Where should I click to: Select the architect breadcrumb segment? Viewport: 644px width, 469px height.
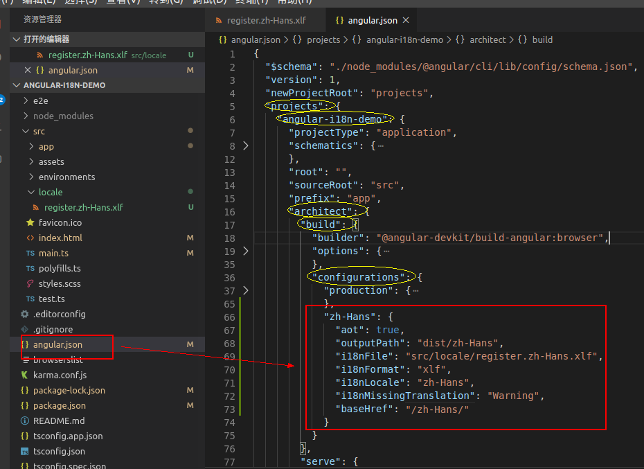(x=488, y=39)
